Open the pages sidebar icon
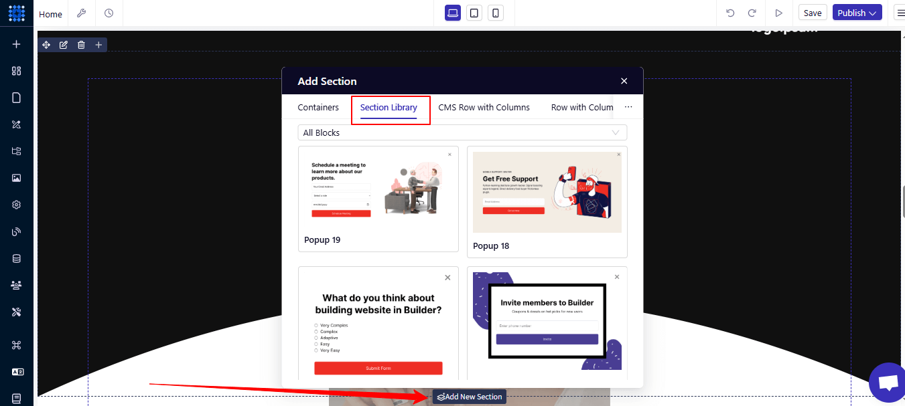 click(x=17, y=98)
